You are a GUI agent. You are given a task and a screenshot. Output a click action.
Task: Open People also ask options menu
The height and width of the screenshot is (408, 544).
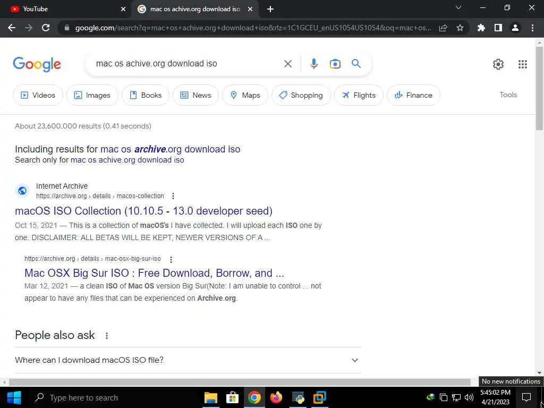coord(107,336)
